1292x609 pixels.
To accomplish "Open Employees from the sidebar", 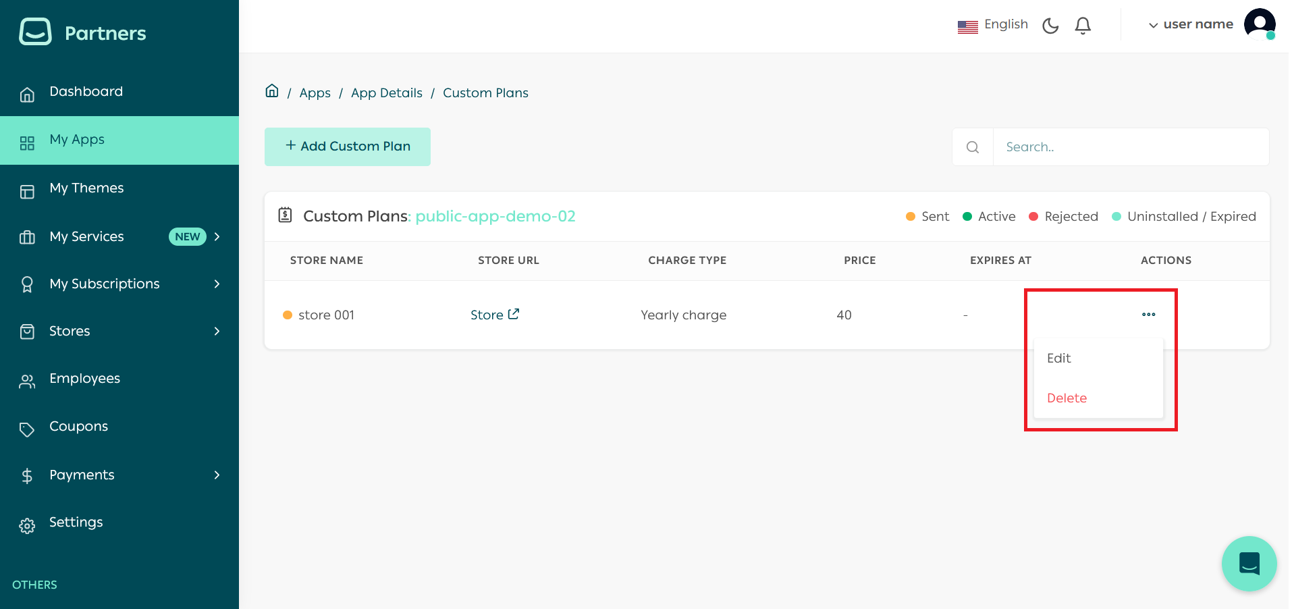I will pos(84,378).
